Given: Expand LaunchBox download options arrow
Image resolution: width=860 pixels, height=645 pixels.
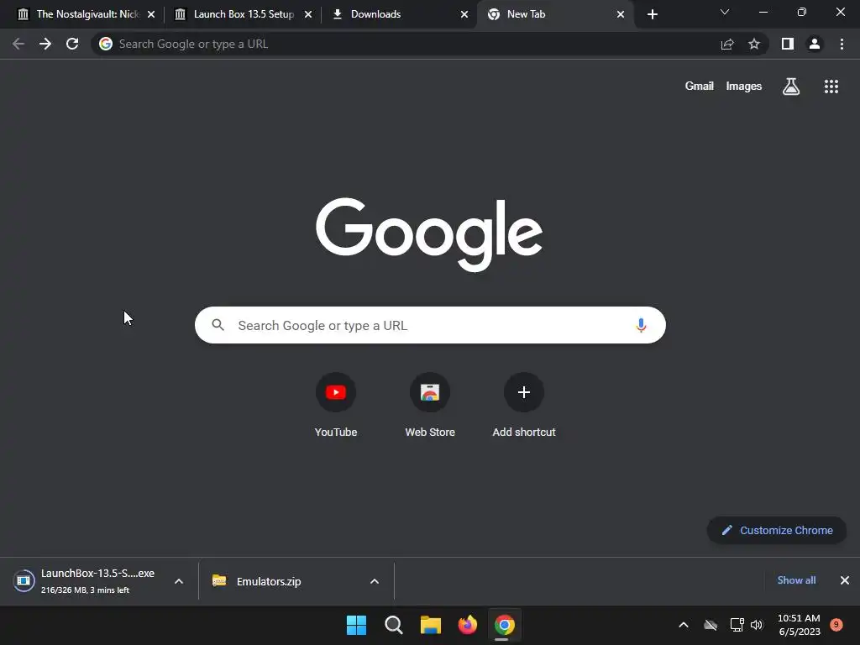Looking at the screenshot, I should click(179, 581).
